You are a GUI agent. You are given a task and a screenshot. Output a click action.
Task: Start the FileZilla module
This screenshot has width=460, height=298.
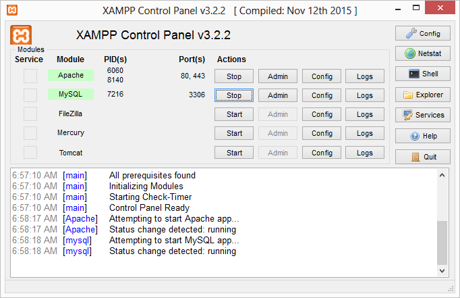click(234, 114)
